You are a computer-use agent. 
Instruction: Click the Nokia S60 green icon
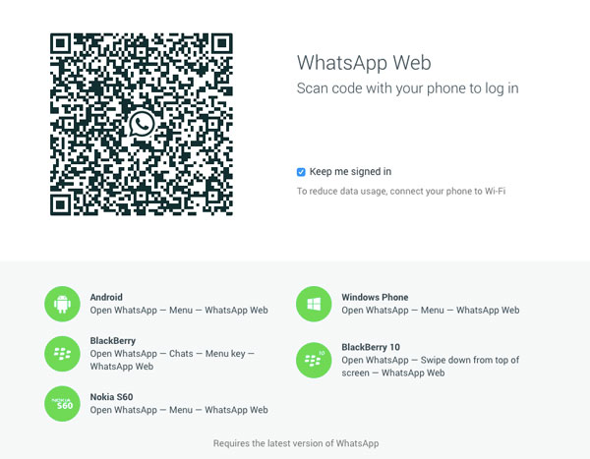pyautogui.click(x=62, y=404)
